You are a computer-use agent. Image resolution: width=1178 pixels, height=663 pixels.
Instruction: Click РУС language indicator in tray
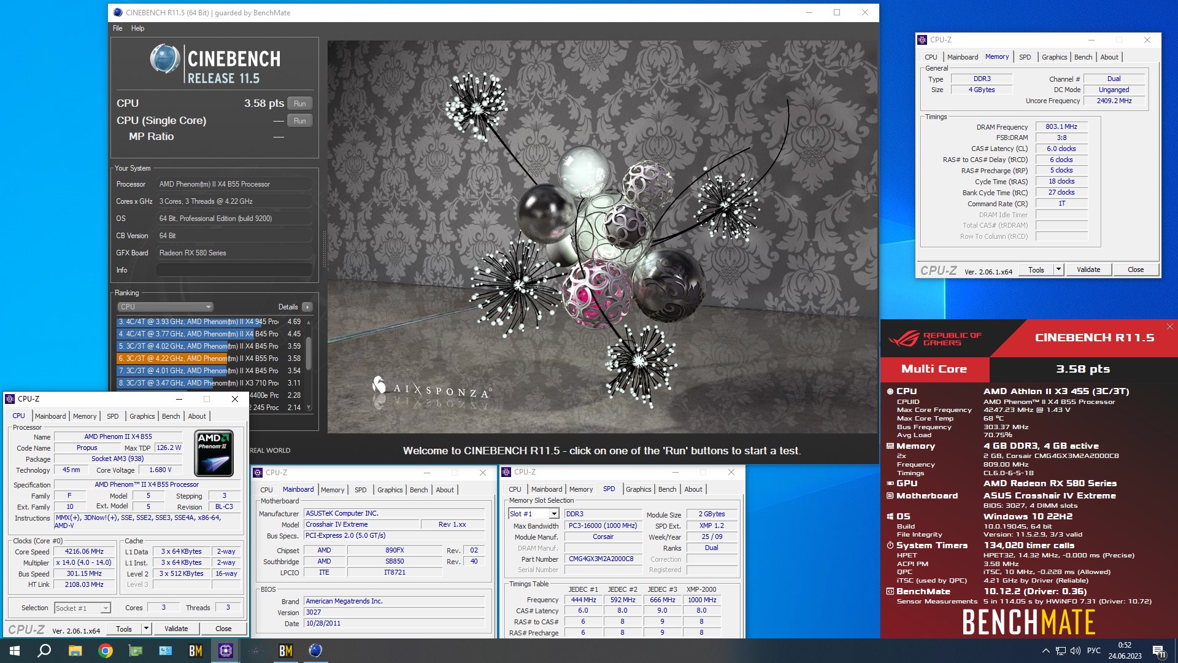pyautogui.click(x=1094, y=651)
